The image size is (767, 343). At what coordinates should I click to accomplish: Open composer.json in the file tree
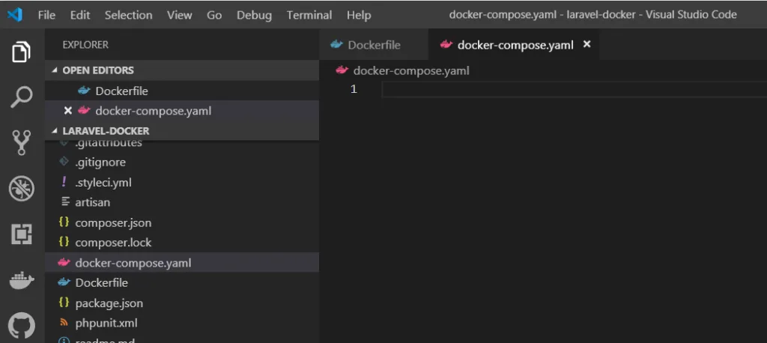(x=182, y=222)
